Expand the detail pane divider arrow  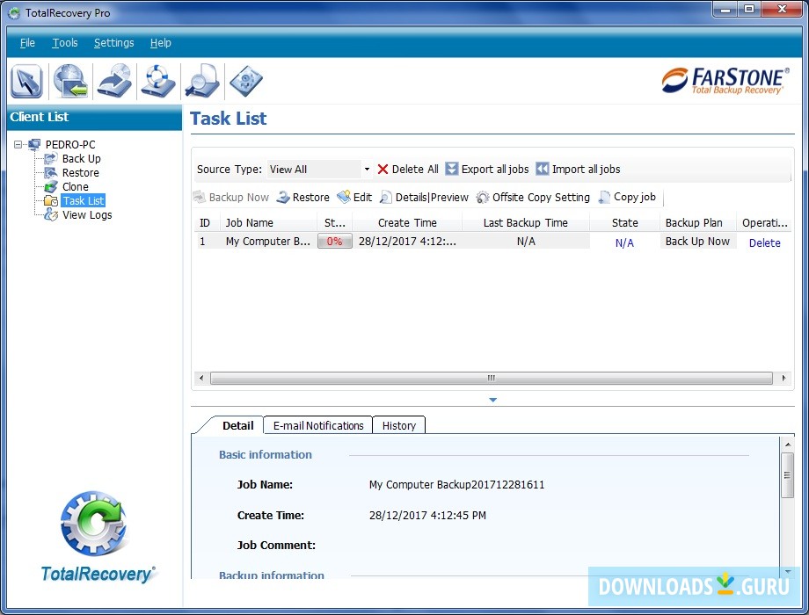pos(492,399)
